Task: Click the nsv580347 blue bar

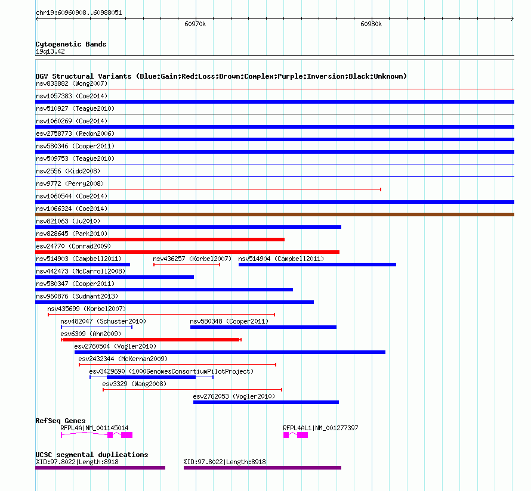Action: click(x=164, y=290)
